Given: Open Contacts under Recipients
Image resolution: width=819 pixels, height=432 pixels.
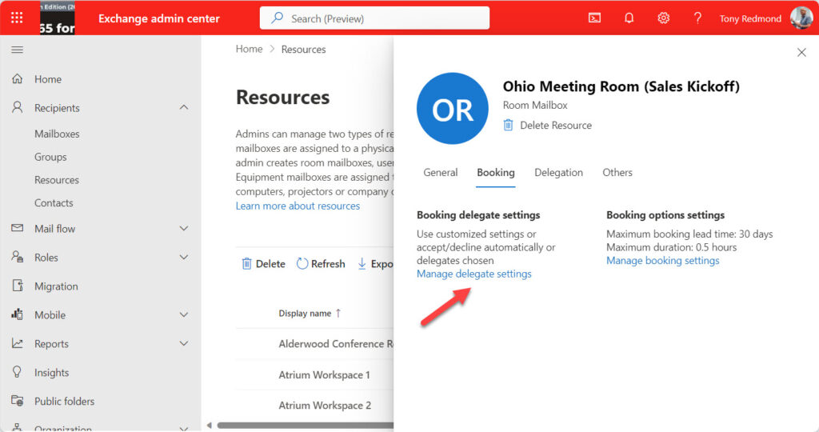Looking at the screenshot, I should [54, 202].
